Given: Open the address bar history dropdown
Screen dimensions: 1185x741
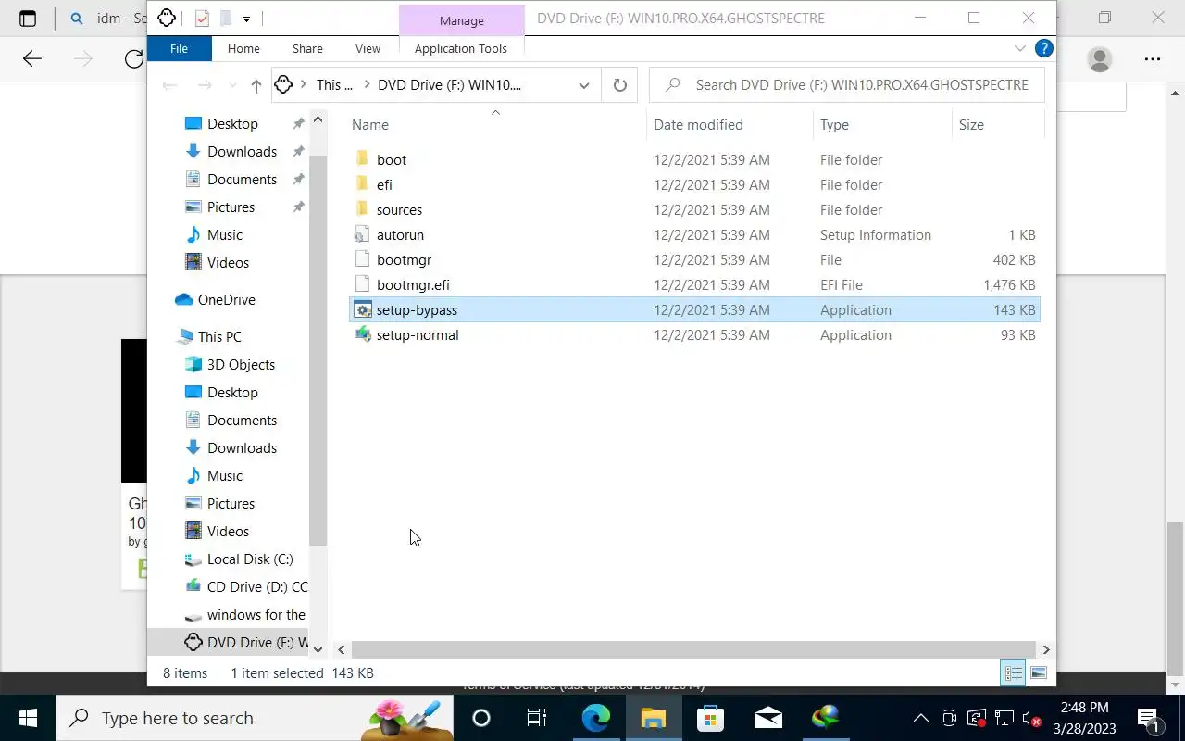Looking at the screenshot, I should click(x=584, y=85).
